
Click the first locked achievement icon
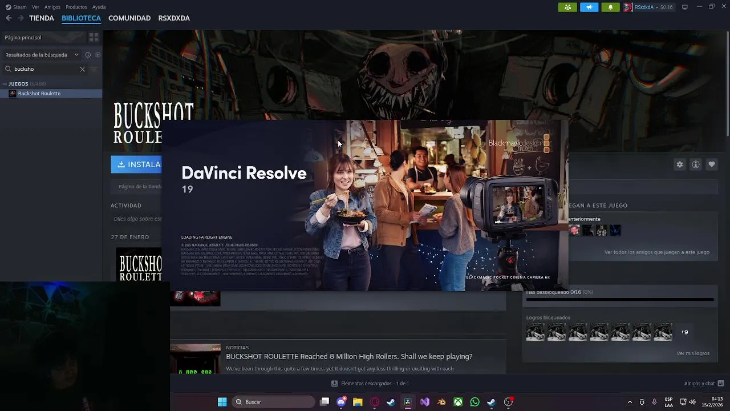click(536, 332)
